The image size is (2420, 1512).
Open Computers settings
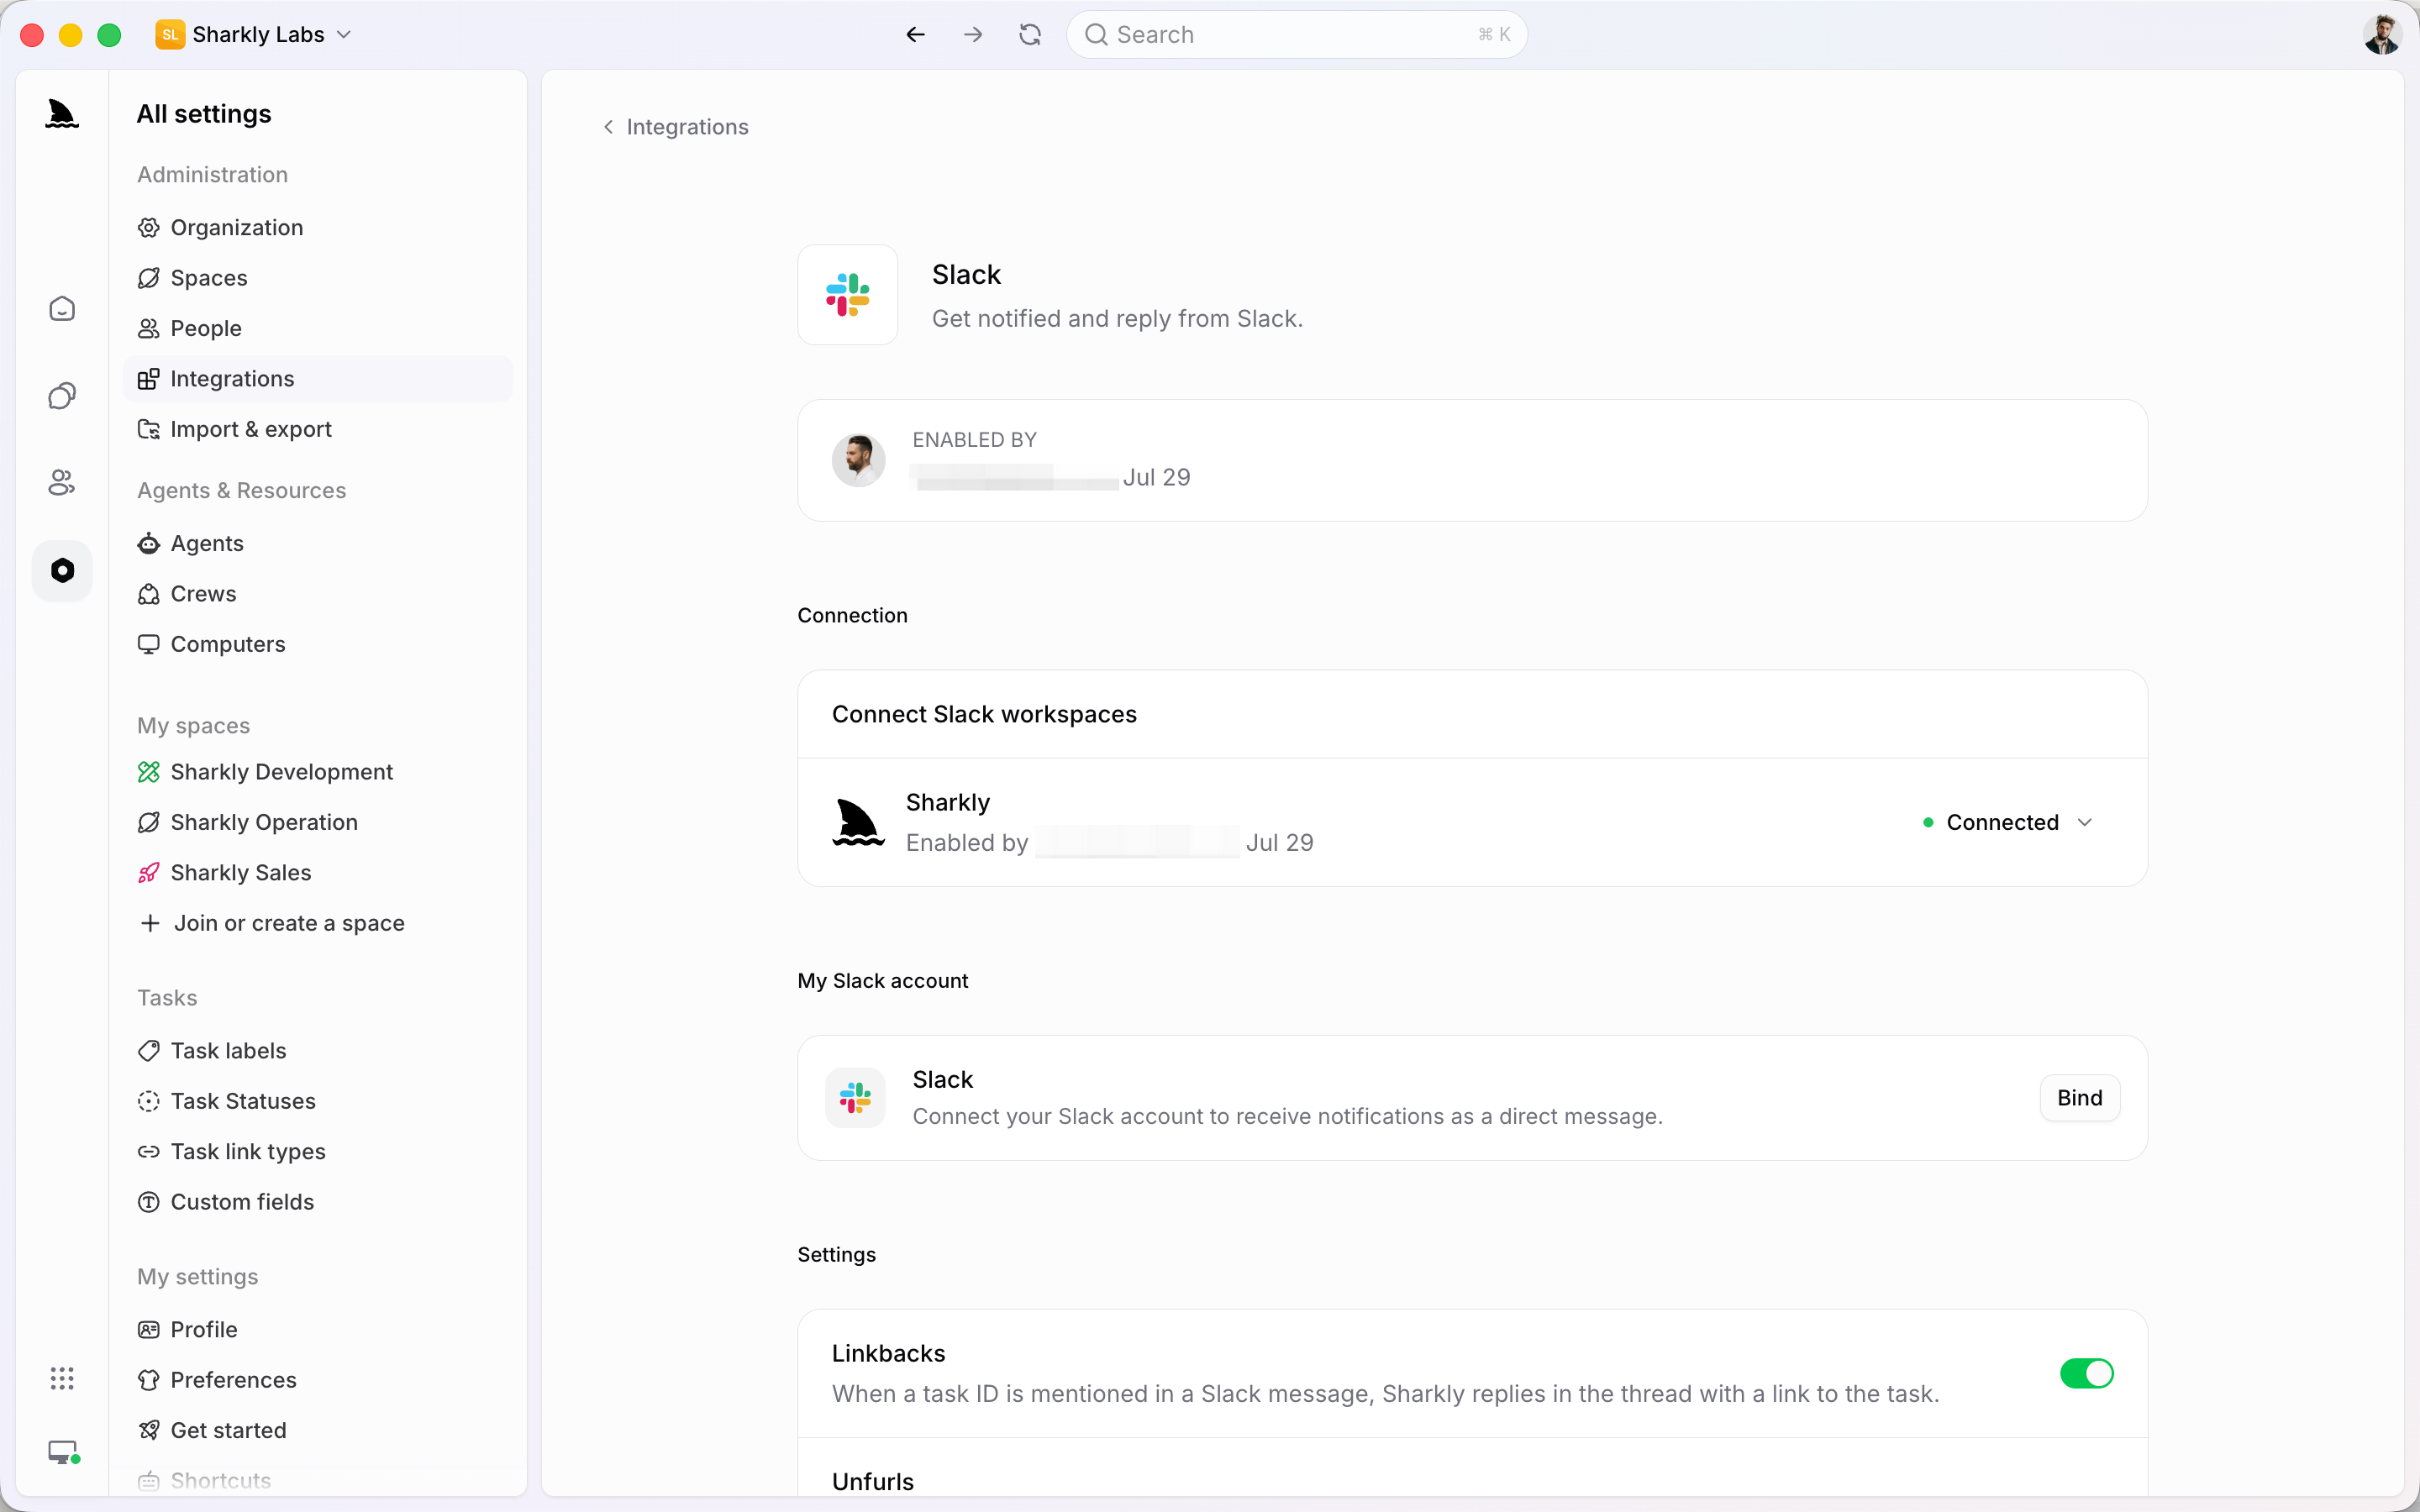(x=318, y=644)
